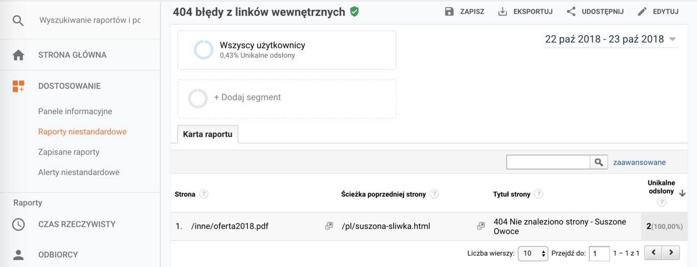This screenshot has height=267, width=697.
Task: Click the zaawansowane link
Action: (x=639, y=162)
